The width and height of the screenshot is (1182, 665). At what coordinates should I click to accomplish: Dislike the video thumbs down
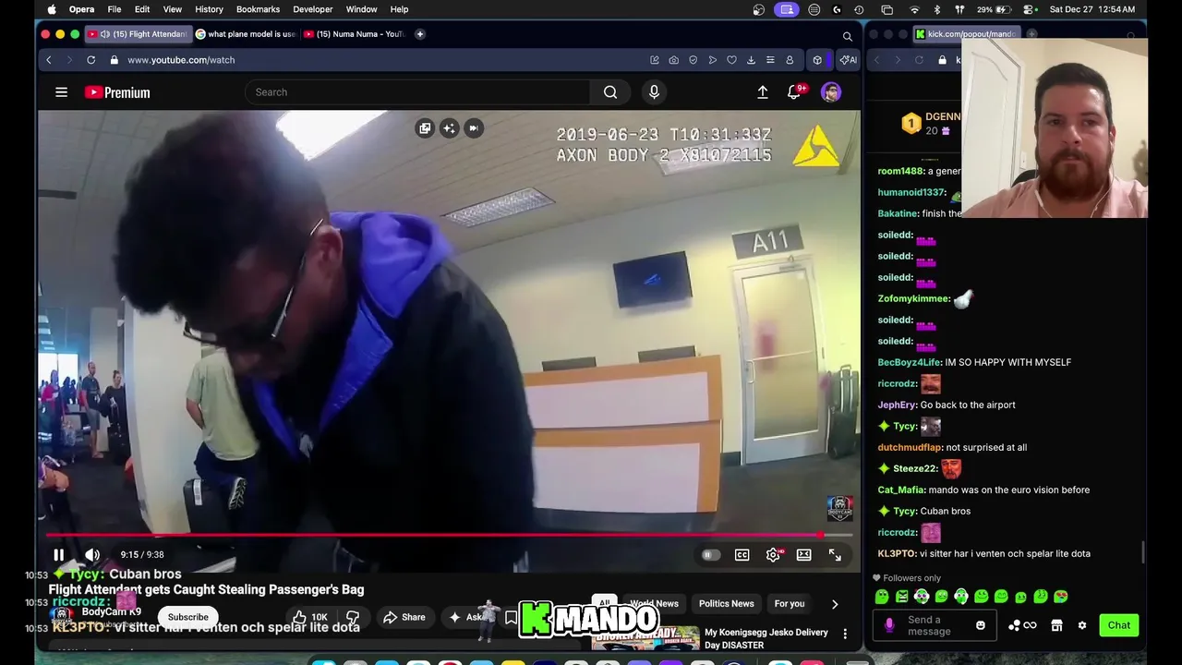pos(353,617)
